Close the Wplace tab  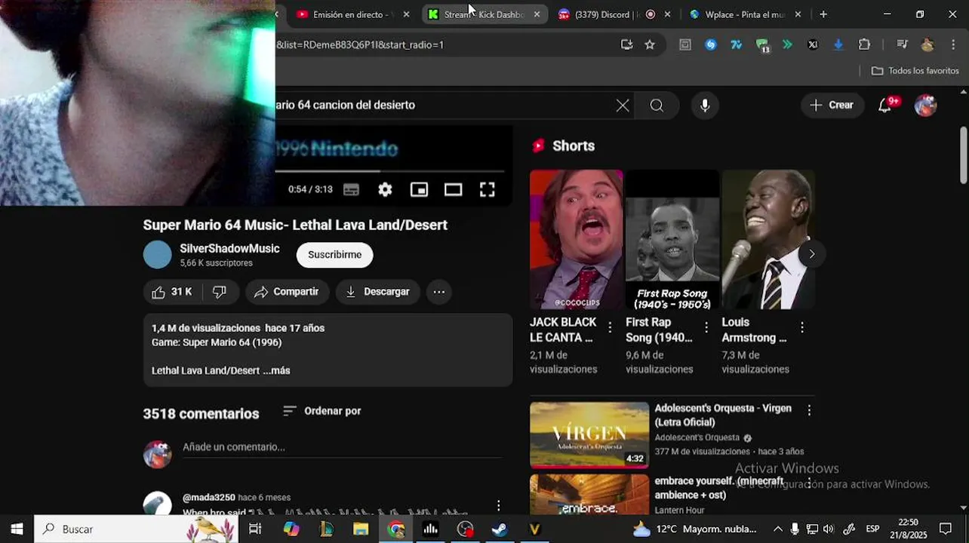pos(798,14)
